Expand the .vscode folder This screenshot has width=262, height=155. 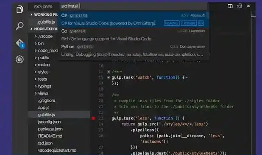[x=36, y=36]
